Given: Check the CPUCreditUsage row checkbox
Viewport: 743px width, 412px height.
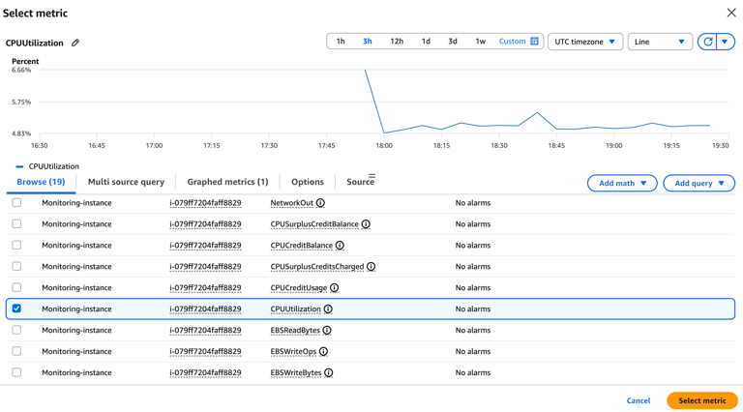Looking at the screenshot, I should click(x=16, y=287).
